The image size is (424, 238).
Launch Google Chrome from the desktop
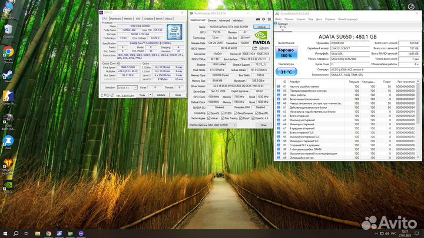(x=8, y=54)
